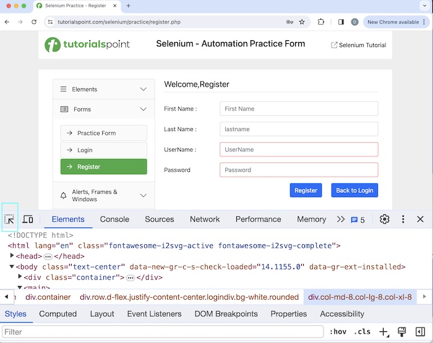Screen dimensions: 433x343
Task: Open DevTools settings gear
Action: click(385, 219)
